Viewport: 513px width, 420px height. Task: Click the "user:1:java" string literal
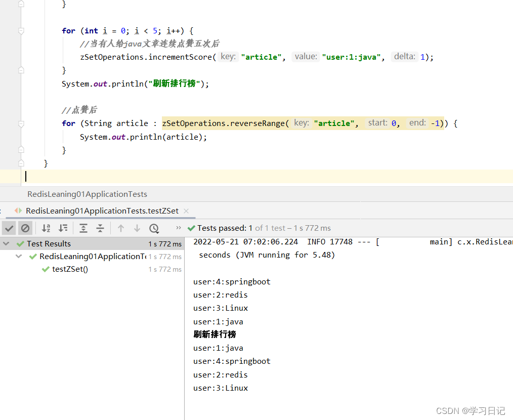click(x=351, y=57)
